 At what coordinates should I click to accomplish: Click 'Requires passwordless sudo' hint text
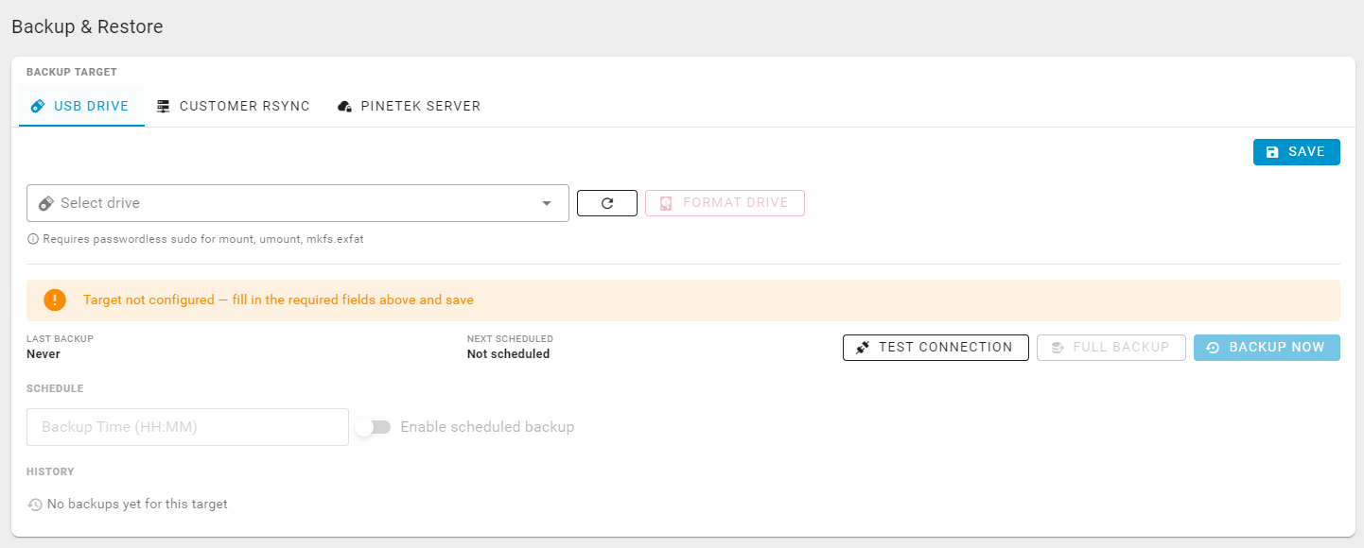[x=203, y=240]
